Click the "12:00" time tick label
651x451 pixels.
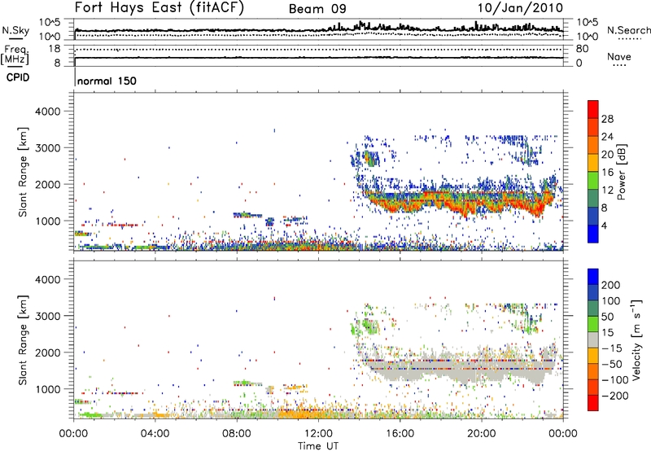click(318, 434)
